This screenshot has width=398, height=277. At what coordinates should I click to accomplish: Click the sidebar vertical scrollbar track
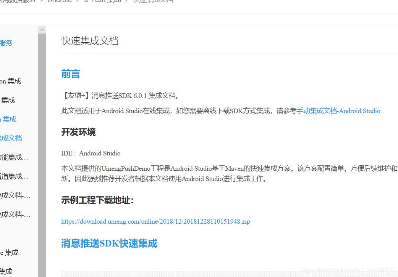pos(42,155)
